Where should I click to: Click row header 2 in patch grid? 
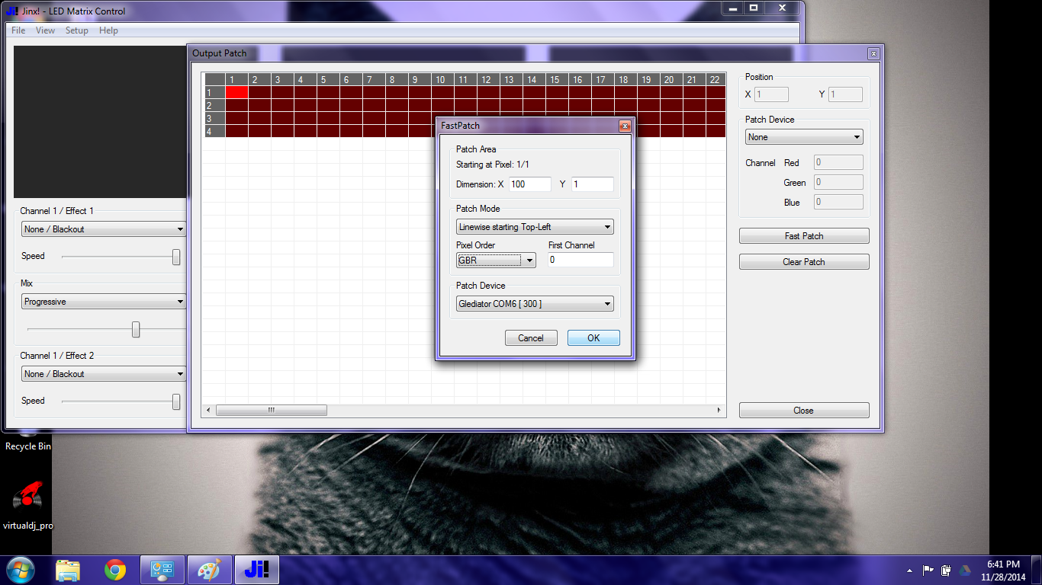pyautogui.click(x=215, y=105)
